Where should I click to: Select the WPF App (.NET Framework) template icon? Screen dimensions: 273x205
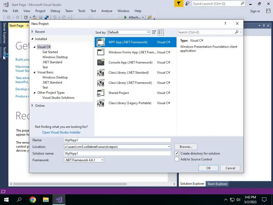(101, 42)
